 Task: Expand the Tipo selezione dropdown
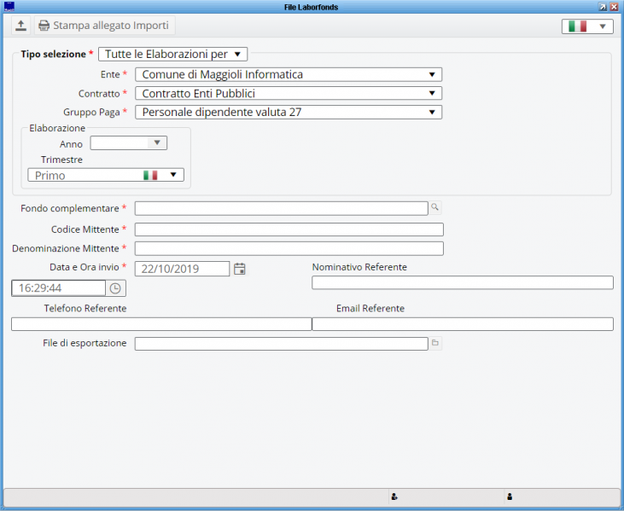[x=172, y=54]
